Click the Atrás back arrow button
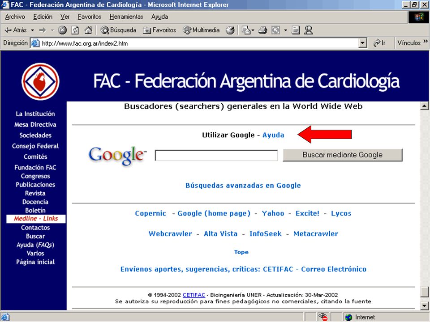The height and width of the screenshot is (322, 430). 16,30
